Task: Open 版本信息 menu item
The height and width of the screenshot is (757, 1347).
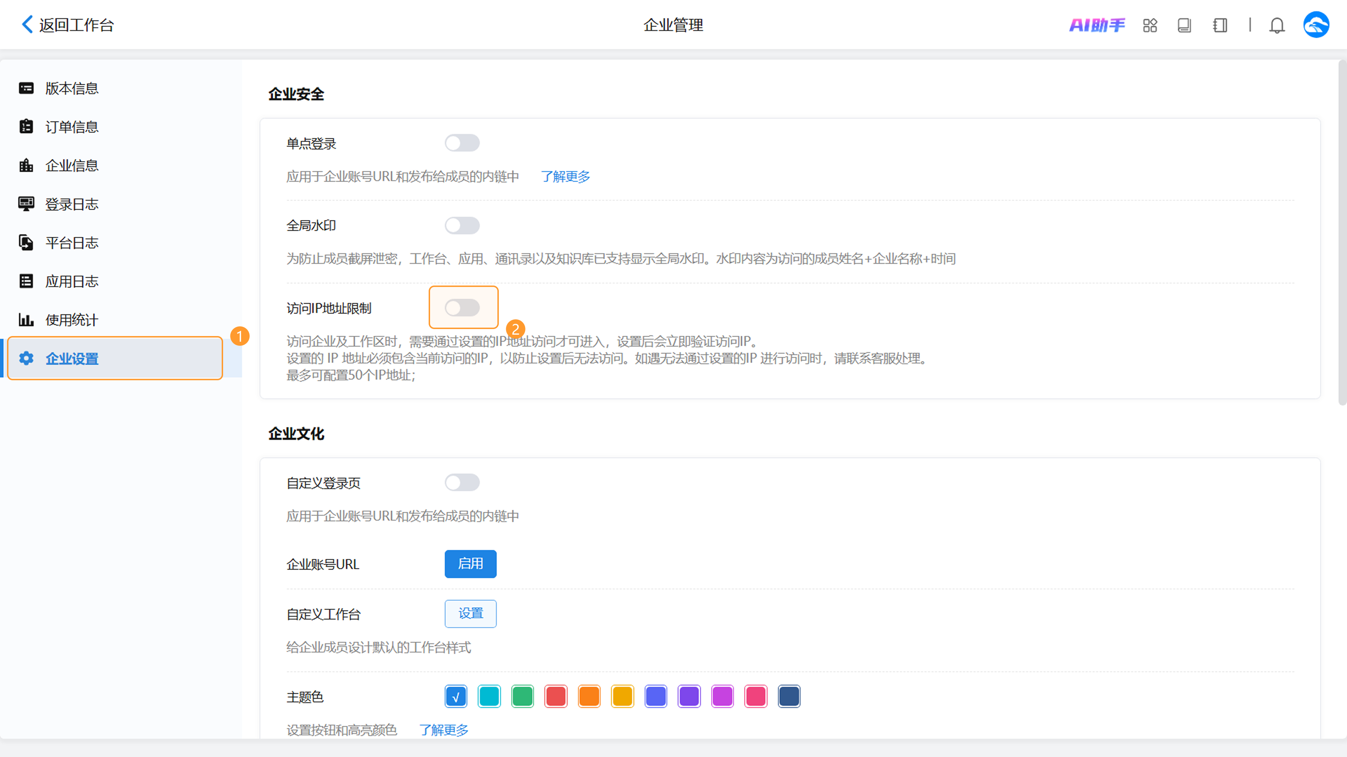Action: click(x=121, y=88)
